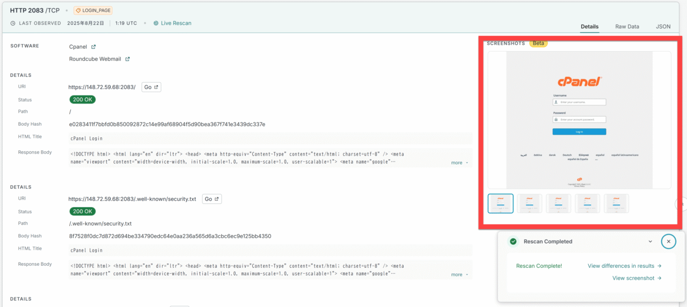Click the Cpanel software name
687x307 pixels.
tap(78, 47)
